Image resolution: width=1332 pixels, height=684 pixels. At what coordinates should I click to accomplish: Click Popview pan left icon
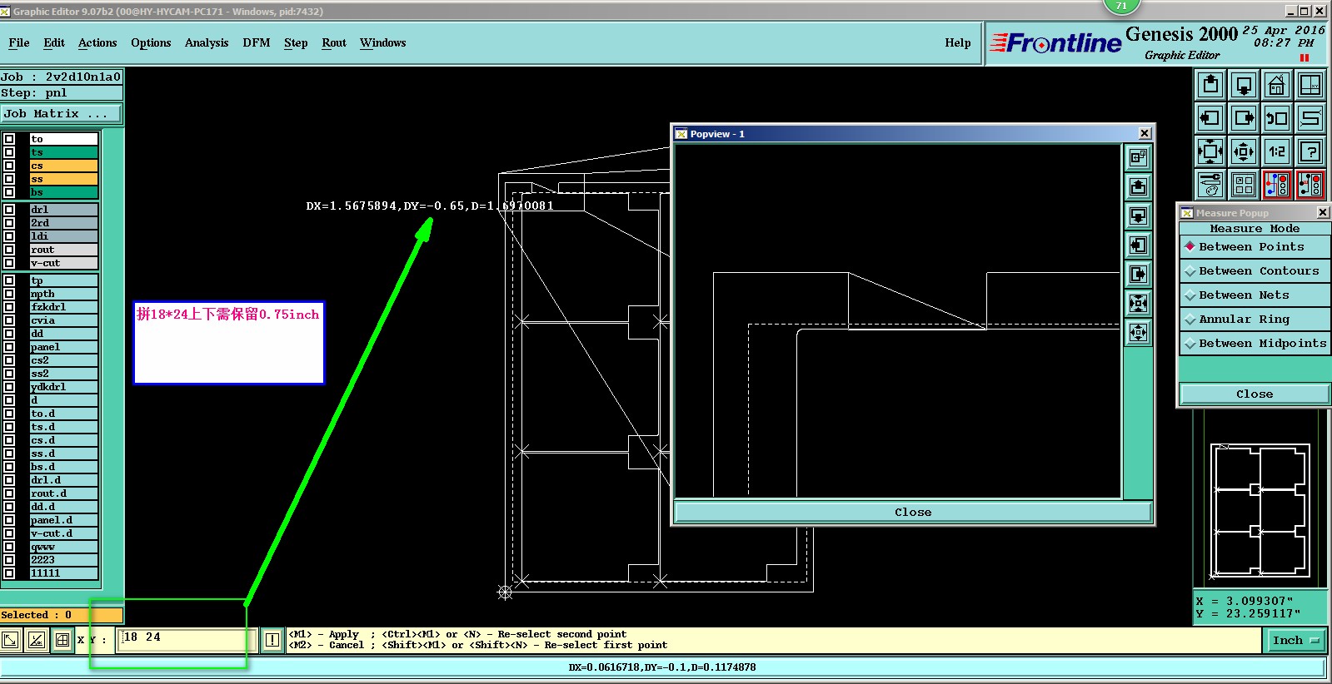pyautogui.click(x=1138, y=245)
